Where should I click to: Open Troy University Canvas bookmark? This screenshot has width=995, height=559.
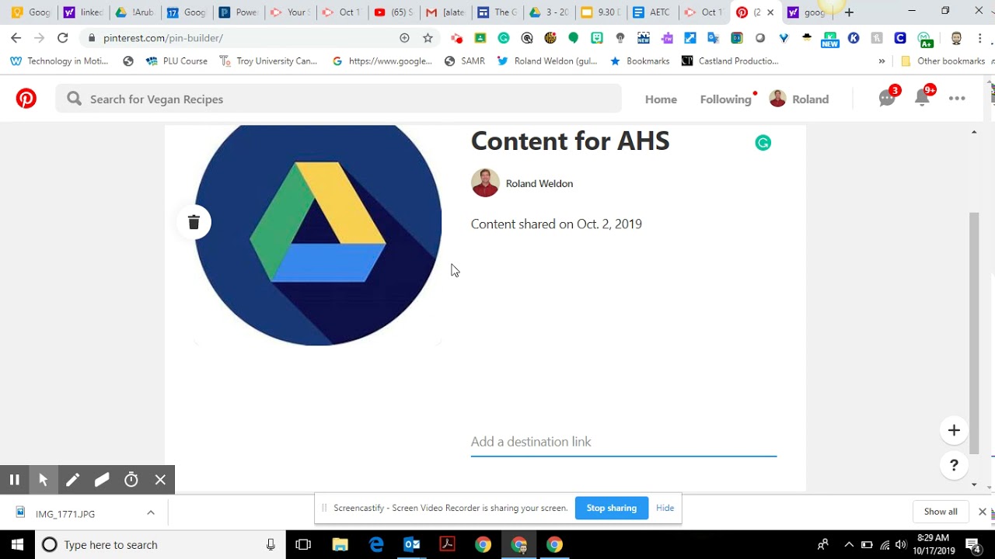pos(269,61)
